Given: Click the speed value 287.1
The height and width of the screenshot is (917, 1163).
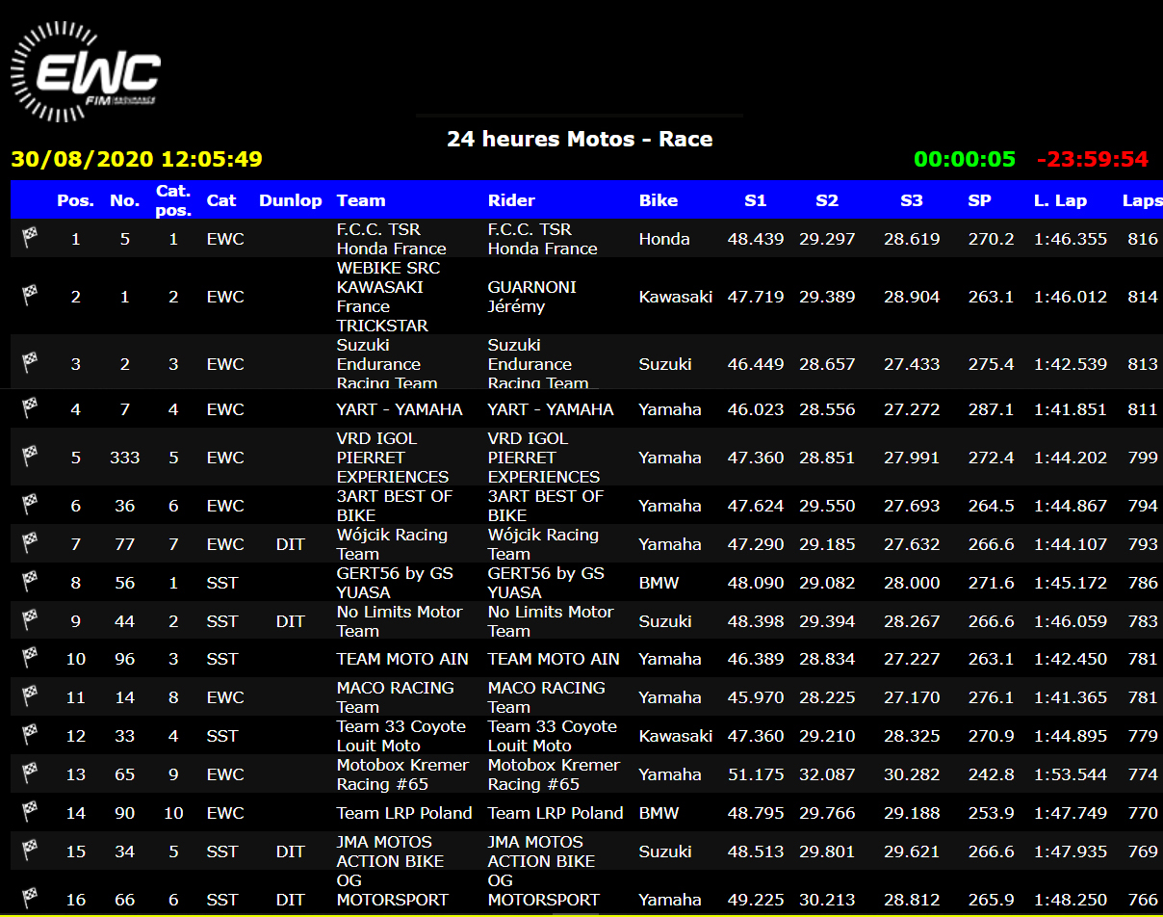Looking at the screenshot, I should pyautogui.click(x=991, y=409).
